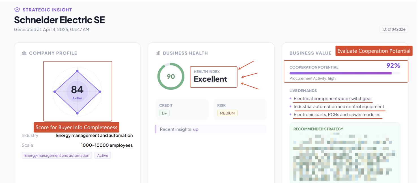This screenshot has width=418, height=183.
Task: Click the CREDIT label
Action: click(x=166, y=105)
